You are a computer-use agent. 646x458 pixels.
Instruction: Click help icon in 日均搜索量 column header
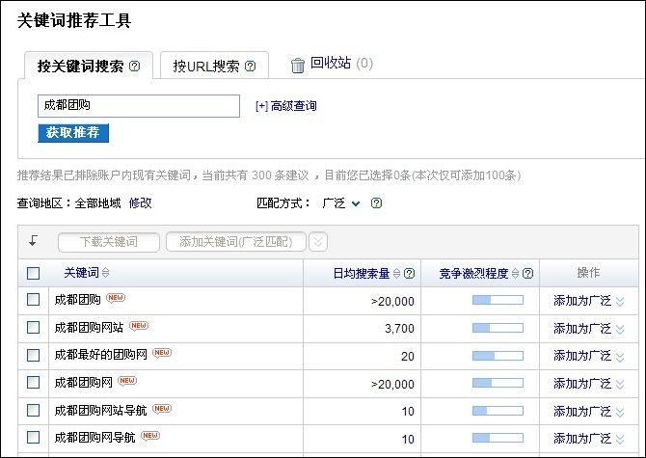click(410, 274)
